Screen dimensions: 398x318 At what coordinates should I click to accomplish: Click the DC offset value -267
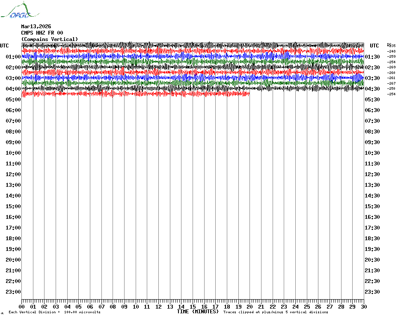point(391,83)
